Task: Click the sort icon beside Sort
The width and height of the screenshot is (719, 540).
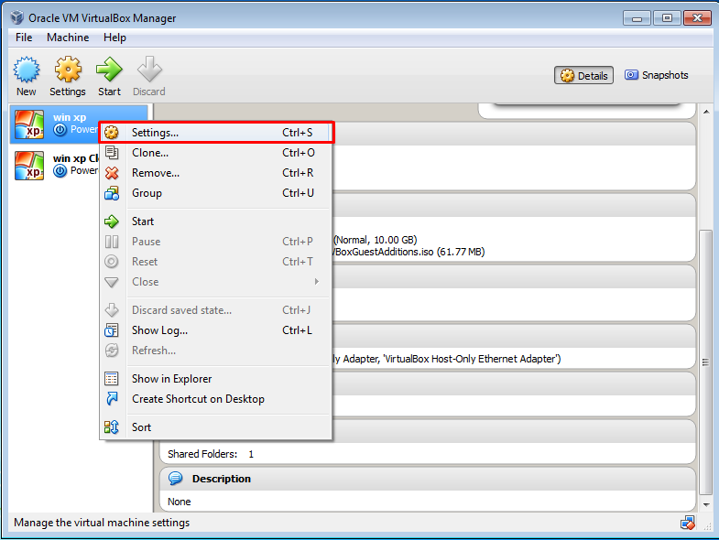Action: (112, 427)
